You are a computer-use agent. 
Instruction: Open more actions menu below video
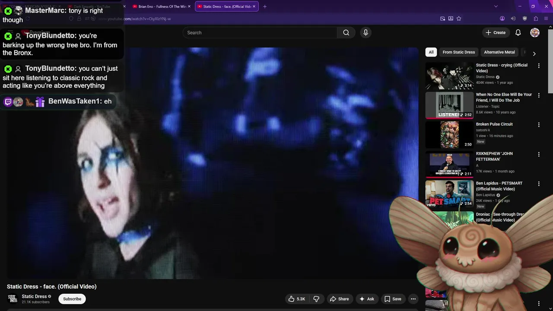(x=413, y=299)
